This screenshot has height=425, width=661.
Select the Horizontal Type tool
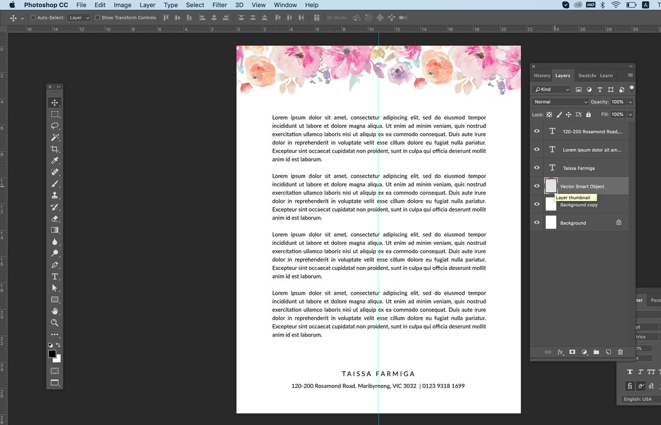[x=55, y=276]
